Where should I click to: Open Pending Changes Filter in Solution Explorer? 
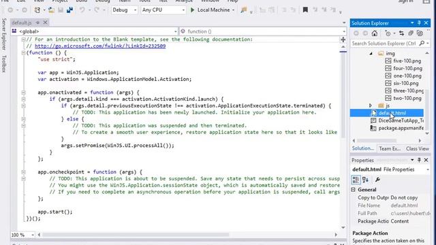pos(388,33)
